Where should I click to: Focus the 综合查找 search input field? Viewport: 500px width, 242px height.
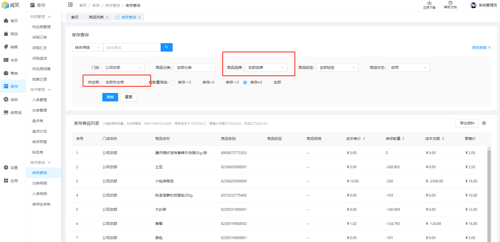(132, 47)
